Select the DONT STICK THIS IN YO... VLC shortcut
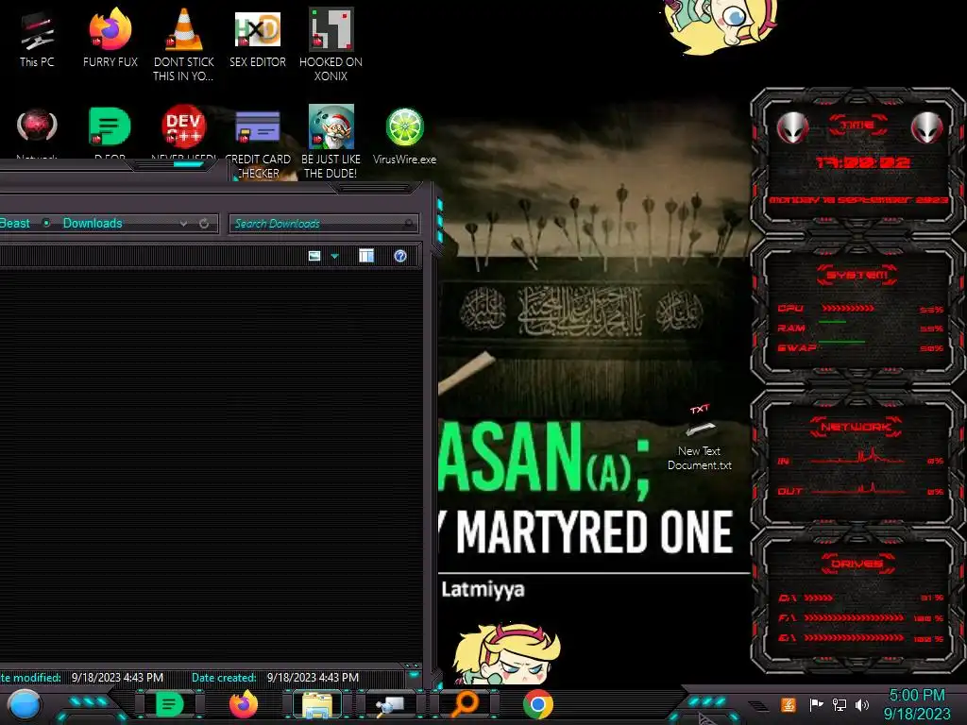The width and height of the screenshot is (967, 725). [184, 45]
